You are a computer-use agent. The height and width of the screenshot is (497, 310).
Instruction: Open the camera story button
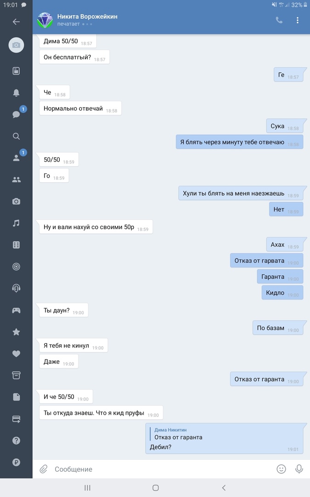[16, 45]
